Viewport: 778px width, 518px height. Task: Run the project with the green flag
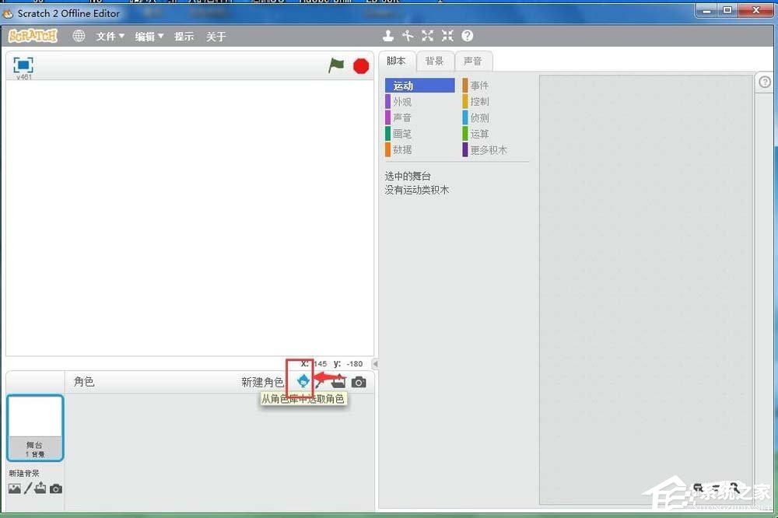(335, 66)
